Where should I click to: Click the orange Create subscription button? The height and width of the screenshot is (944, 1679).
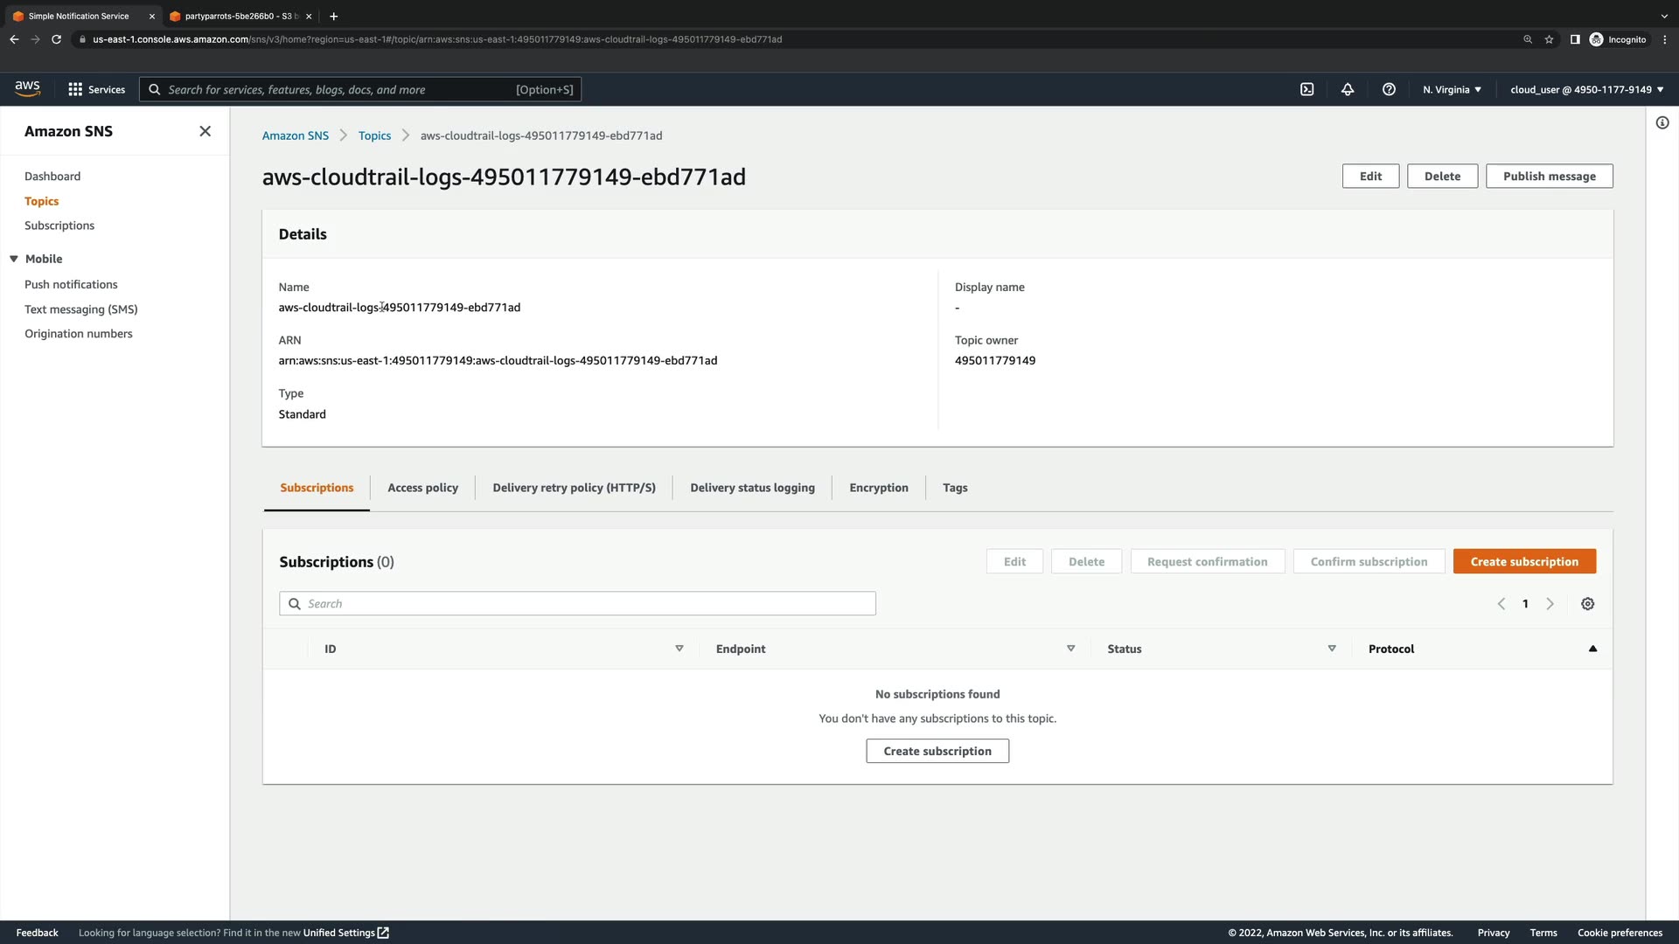point(1523,561)
